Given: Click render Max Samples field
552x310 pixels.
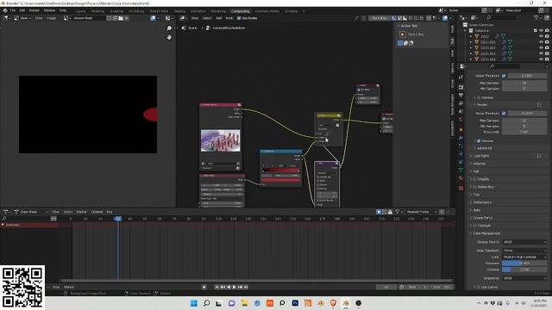Looking at the screenshot, I should click(524, 121).
